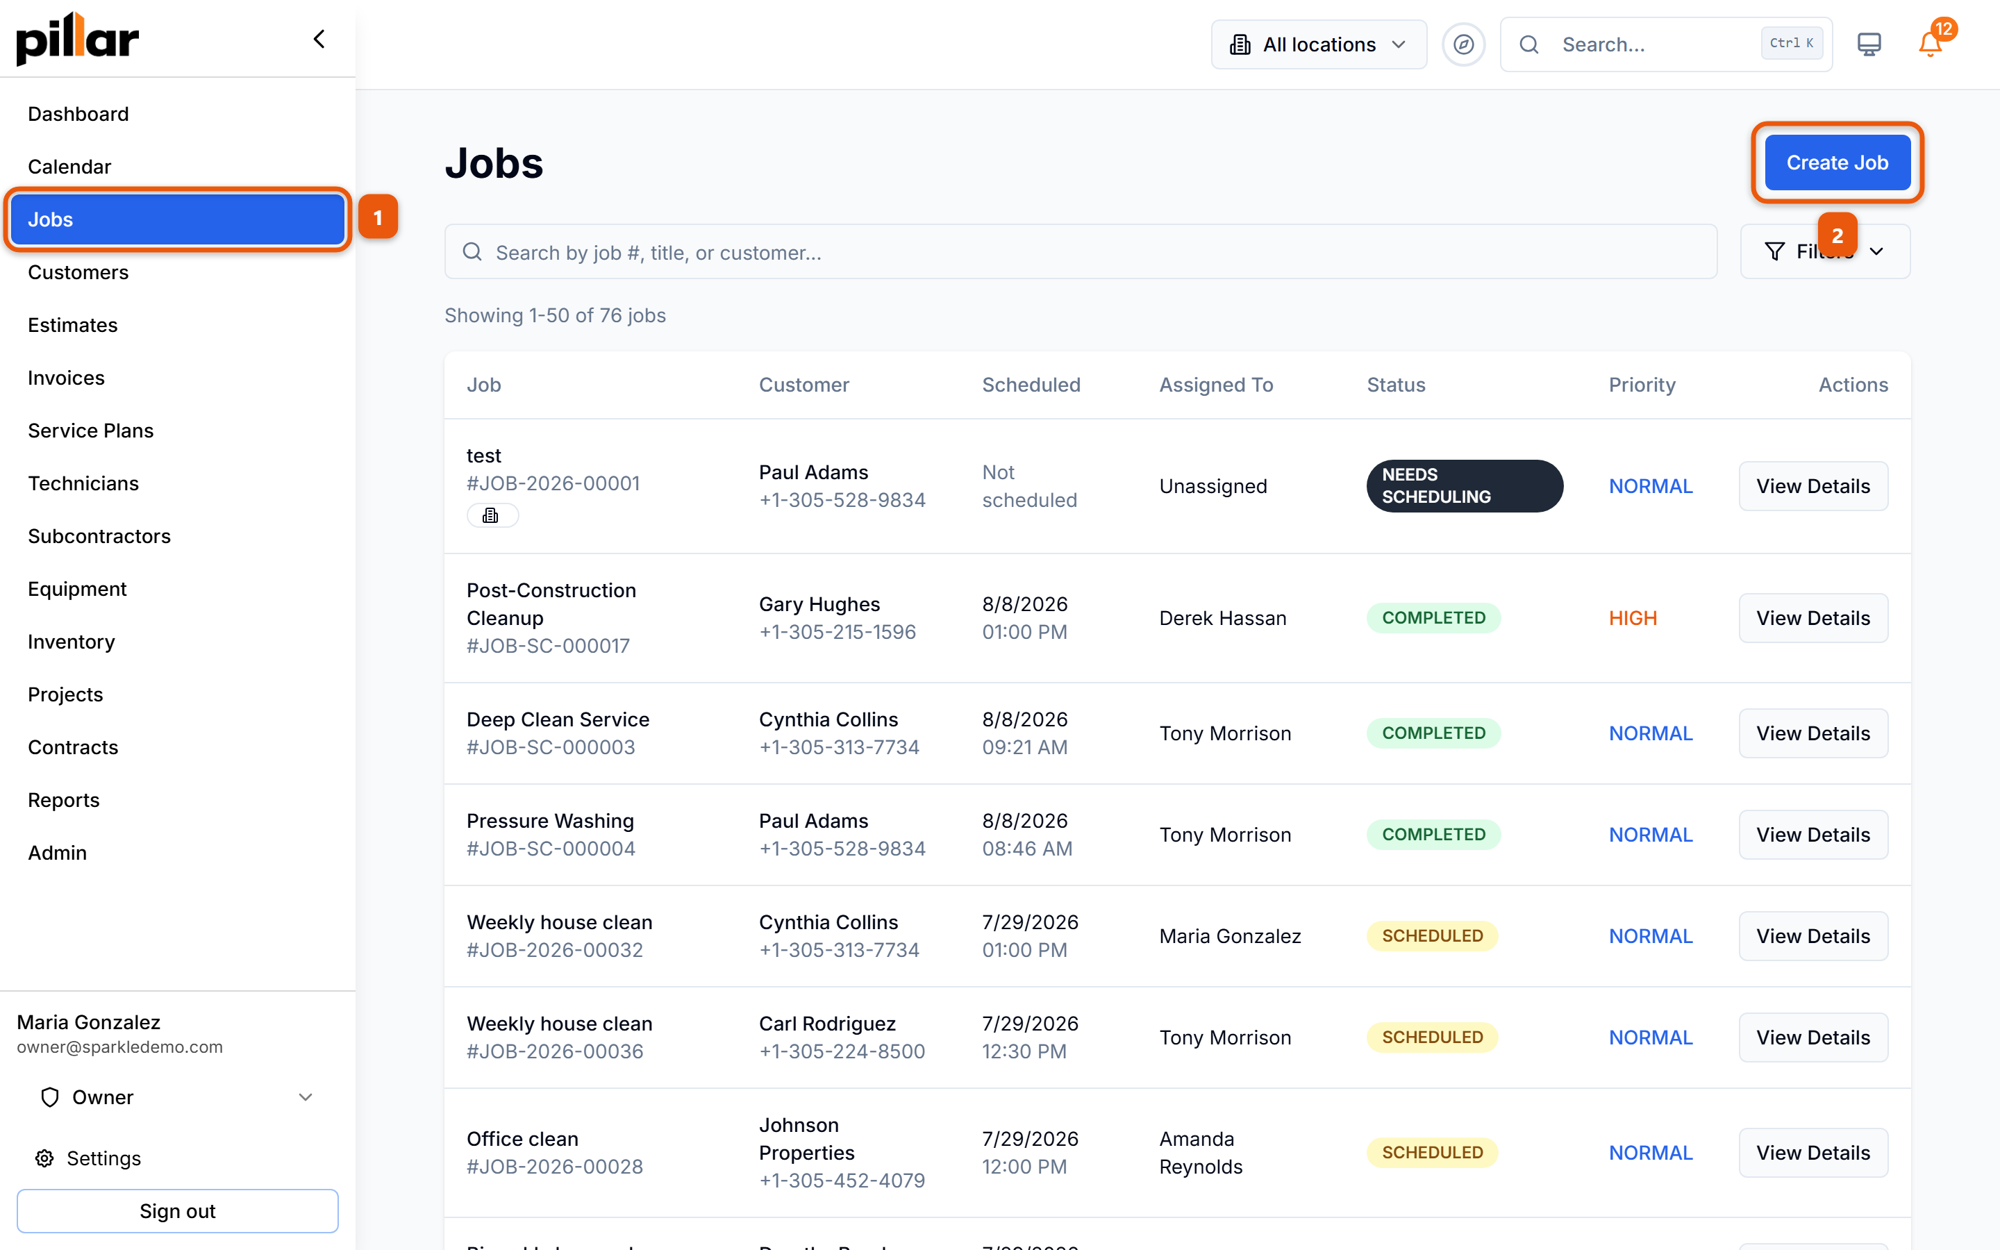
Task: Click the Customer column header
Action: pyautogui.click(x=803, y=385)
